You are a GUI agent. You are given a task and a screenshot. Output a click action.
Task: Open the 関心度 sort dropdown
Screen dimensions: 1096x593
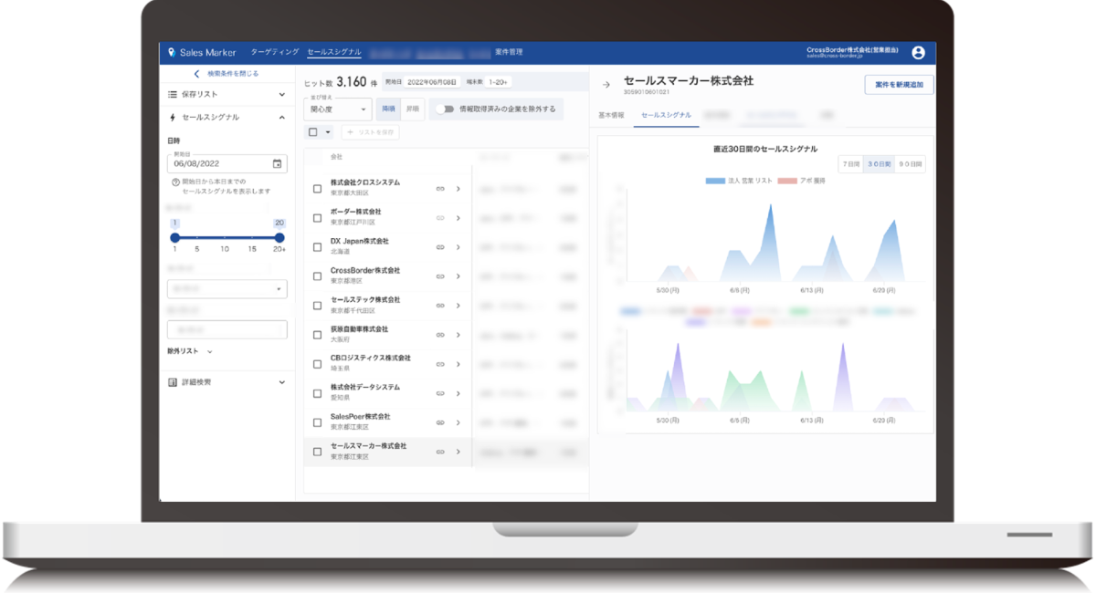(338, 109)
